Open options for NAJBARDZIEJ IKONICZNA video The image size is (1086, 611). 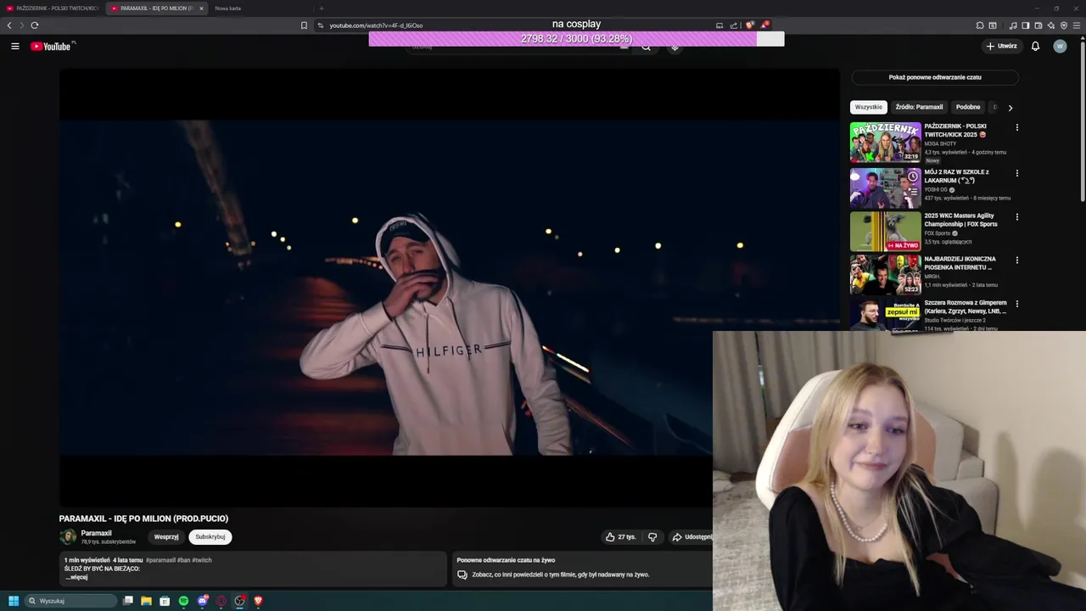pos(1017,260)
